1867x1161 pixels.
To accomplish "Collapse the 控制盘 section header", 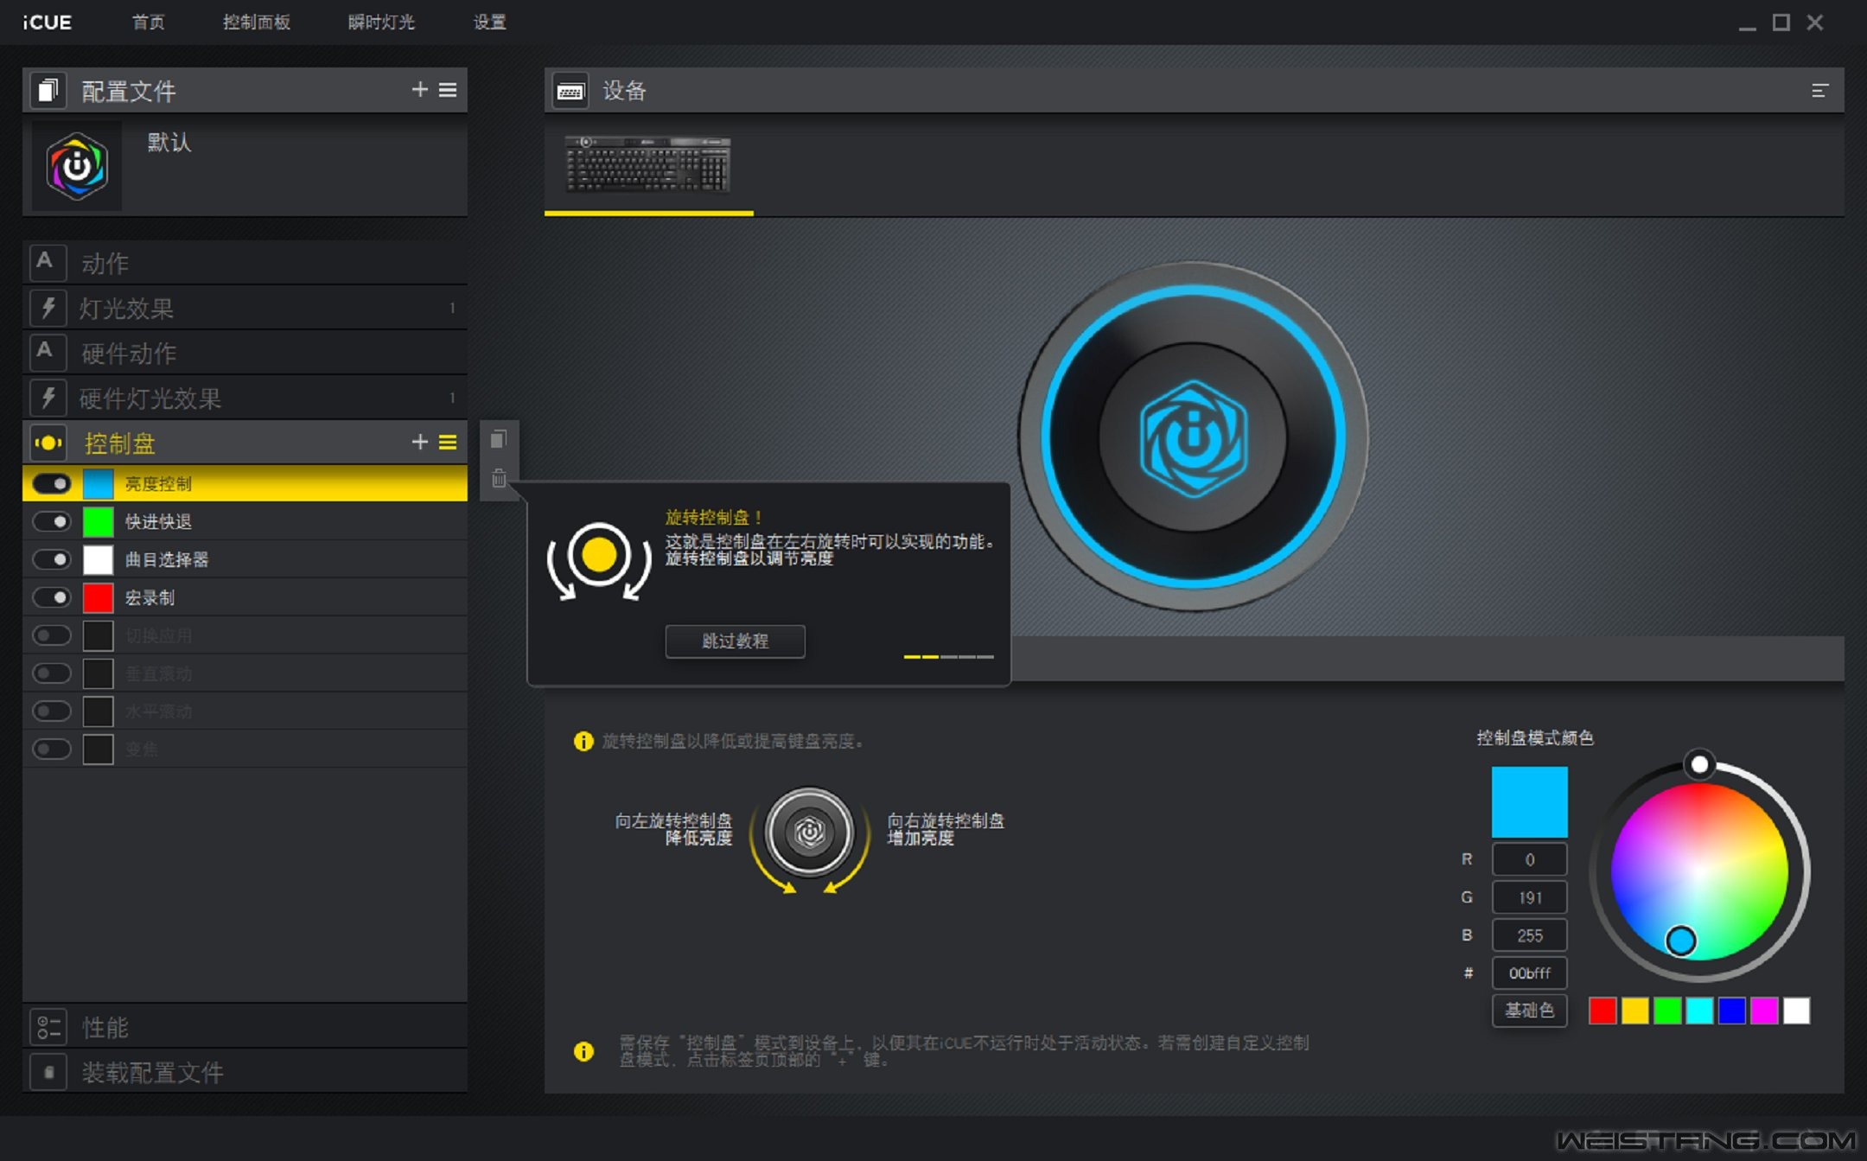I will (x=245, y=443).
